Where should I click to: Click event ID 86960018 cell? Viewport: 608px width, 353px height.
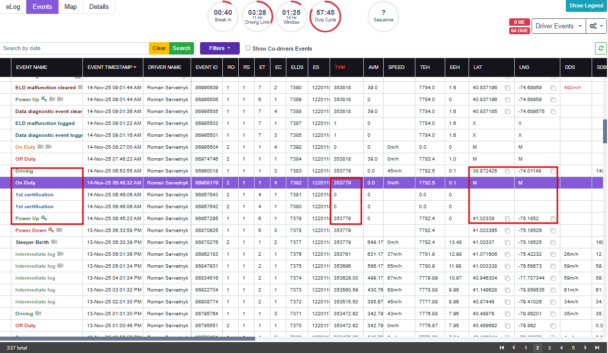pos(207,171)
